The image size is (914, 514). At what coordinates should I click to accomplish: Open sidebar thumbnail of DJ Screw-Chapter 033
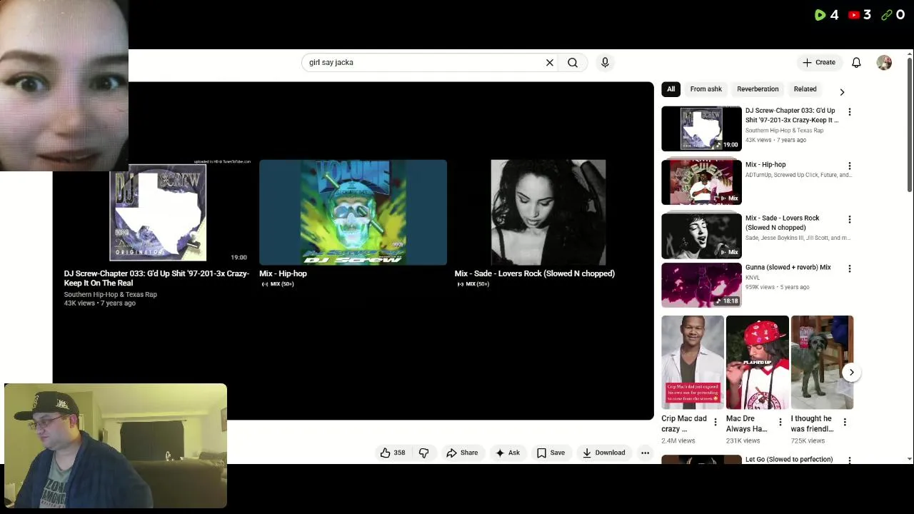point(701,128)
